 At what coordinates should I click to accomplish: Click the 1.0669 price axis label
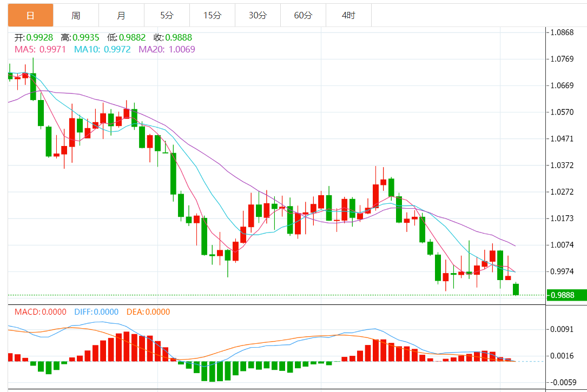point(562,85)
